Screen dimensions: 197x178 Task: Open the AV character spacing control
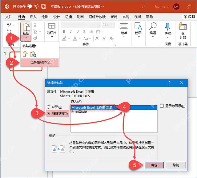(99, 31)
